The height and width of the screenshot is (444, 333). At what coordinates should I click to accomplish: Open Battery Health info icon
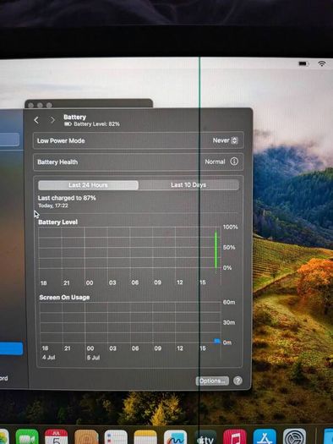point(234,162)
